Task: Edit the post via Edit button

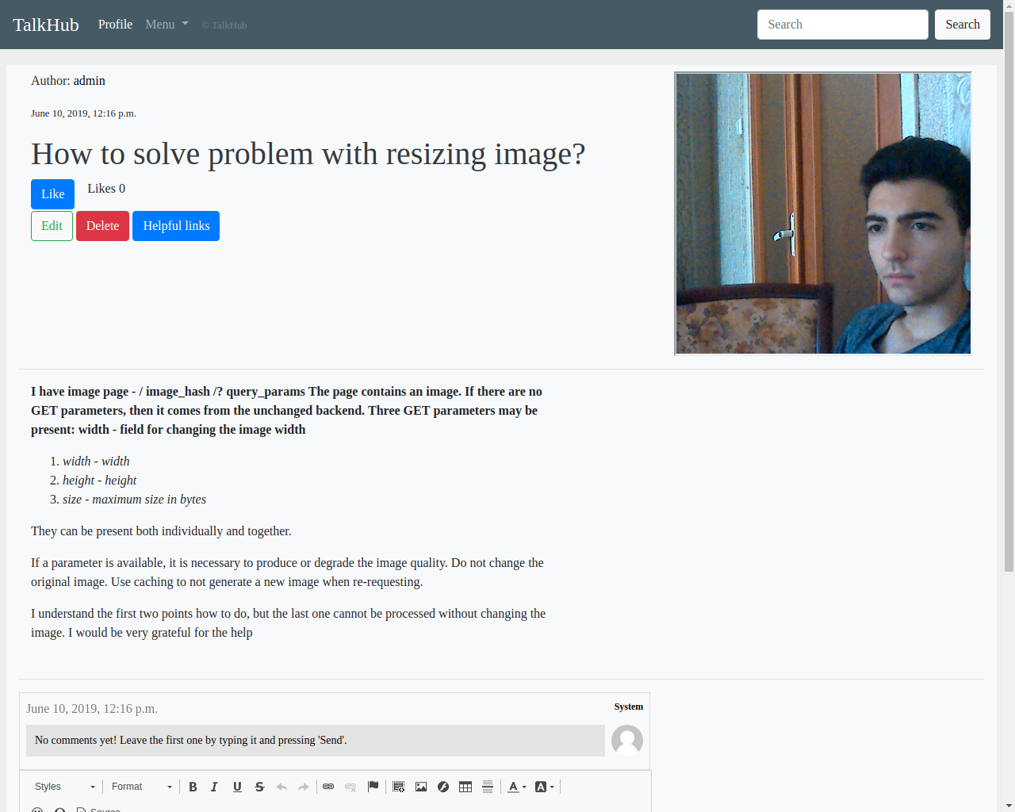Action: 52,226
